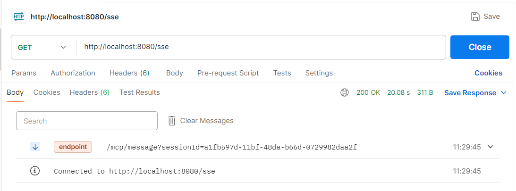
Task: Click the info icon beside Connected message
Action: [x=35, y=171]
